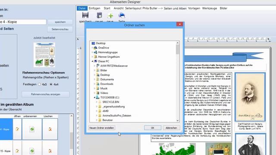The image size is (276, 155).
Task: Expand the AVM FRITZ!Mediaserver tree node
Action: pos(94,66)
